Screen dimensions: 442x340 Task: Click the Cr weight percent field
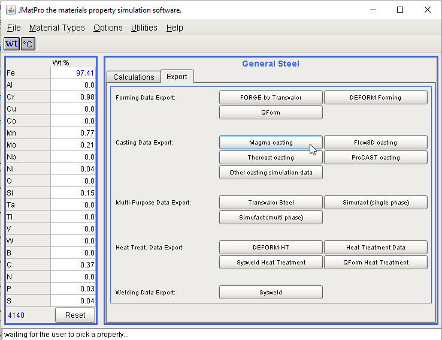coord(72,97)
